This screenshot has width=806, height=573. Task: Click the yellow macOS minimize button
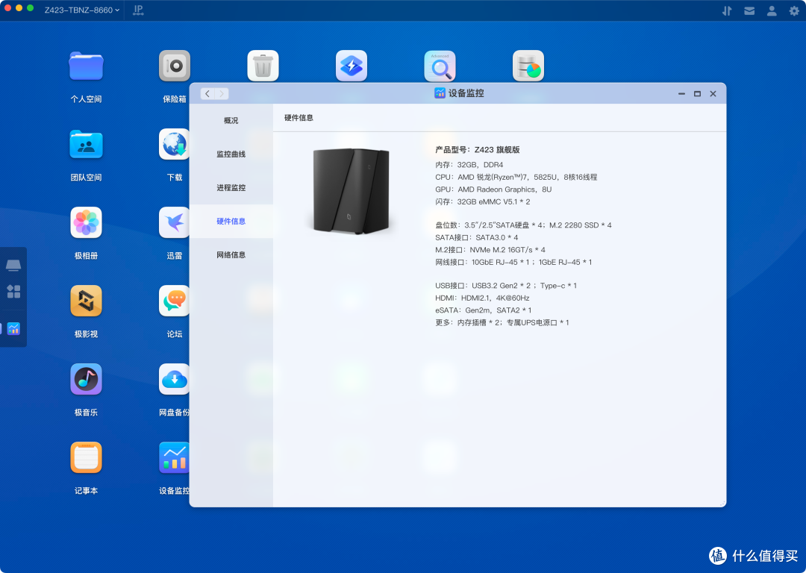point(19,7)
